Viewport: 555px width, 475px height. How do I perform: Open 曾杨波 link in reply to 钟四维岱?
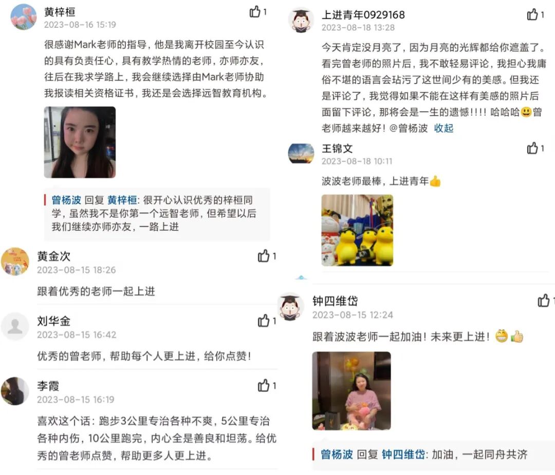(x=337, y=454)
